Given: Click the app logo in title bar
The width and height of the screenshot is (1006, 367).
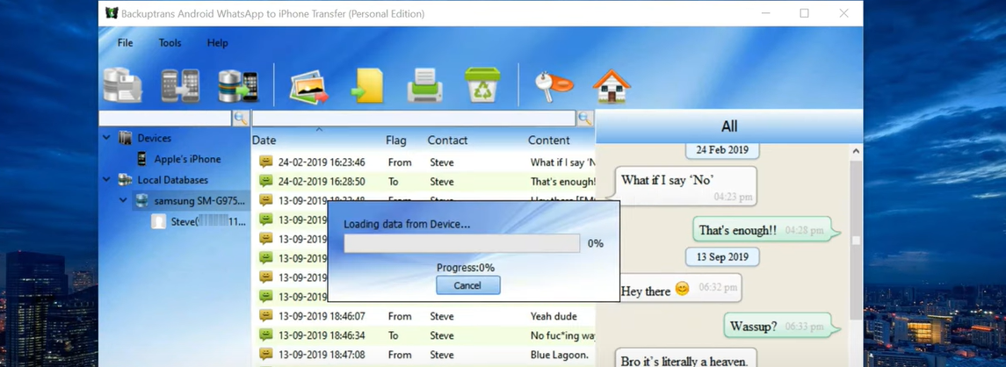Looking at the screenshot, I should pyautogui.click(x=112, y=13).
